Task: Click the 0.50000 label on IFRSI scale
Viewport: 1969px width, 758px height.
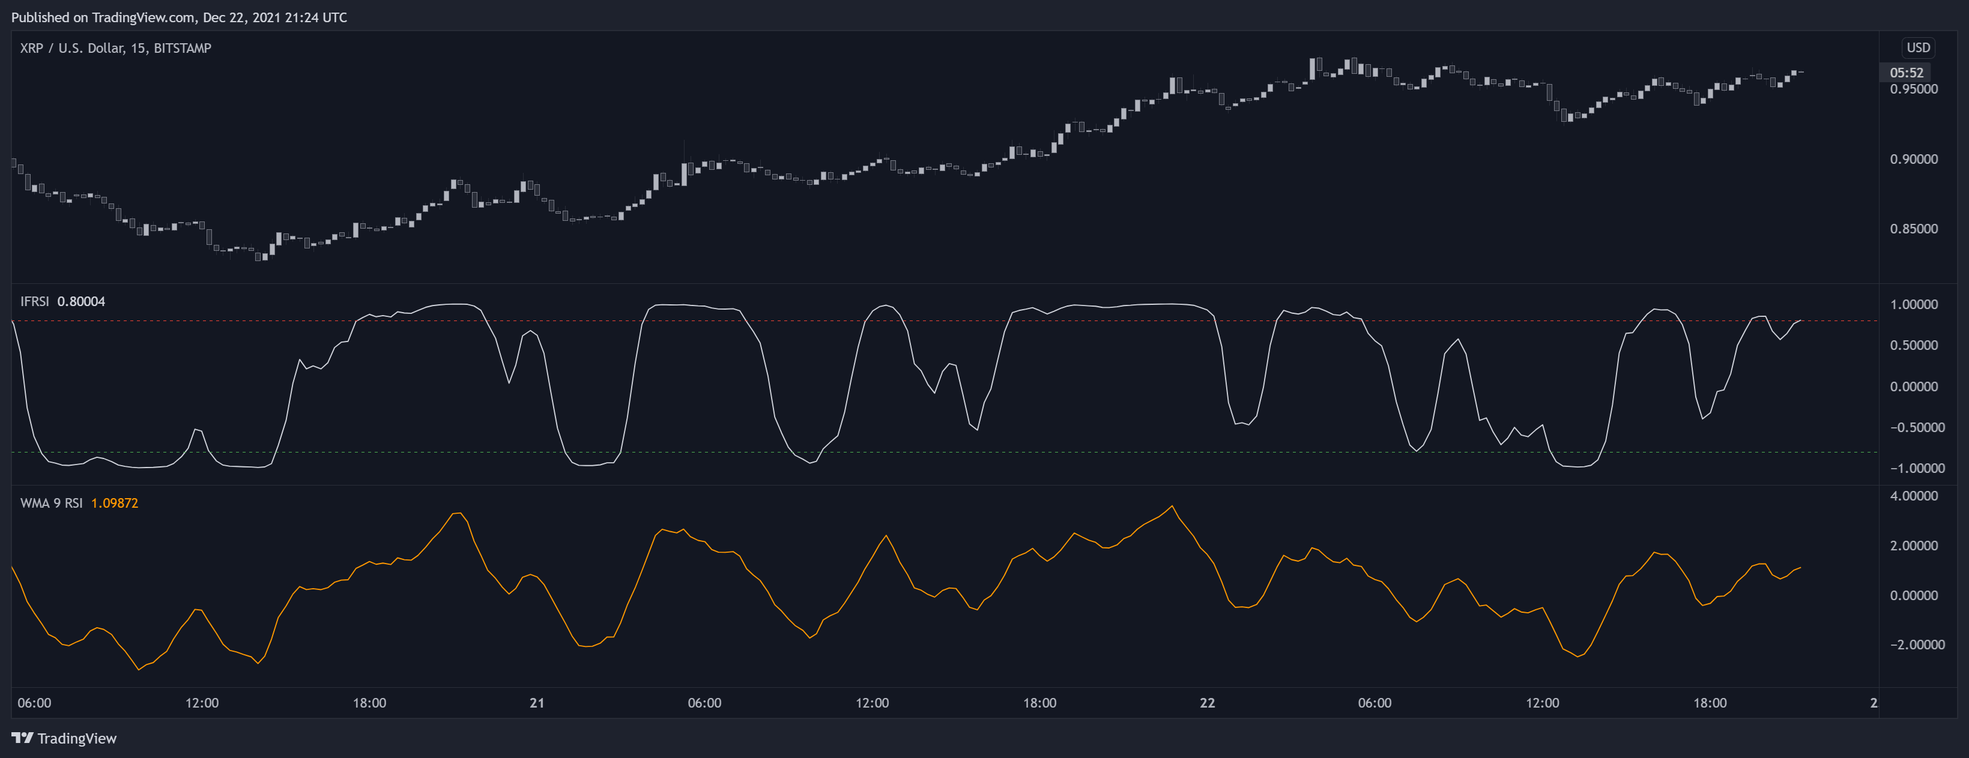Action: (1913, 345)
